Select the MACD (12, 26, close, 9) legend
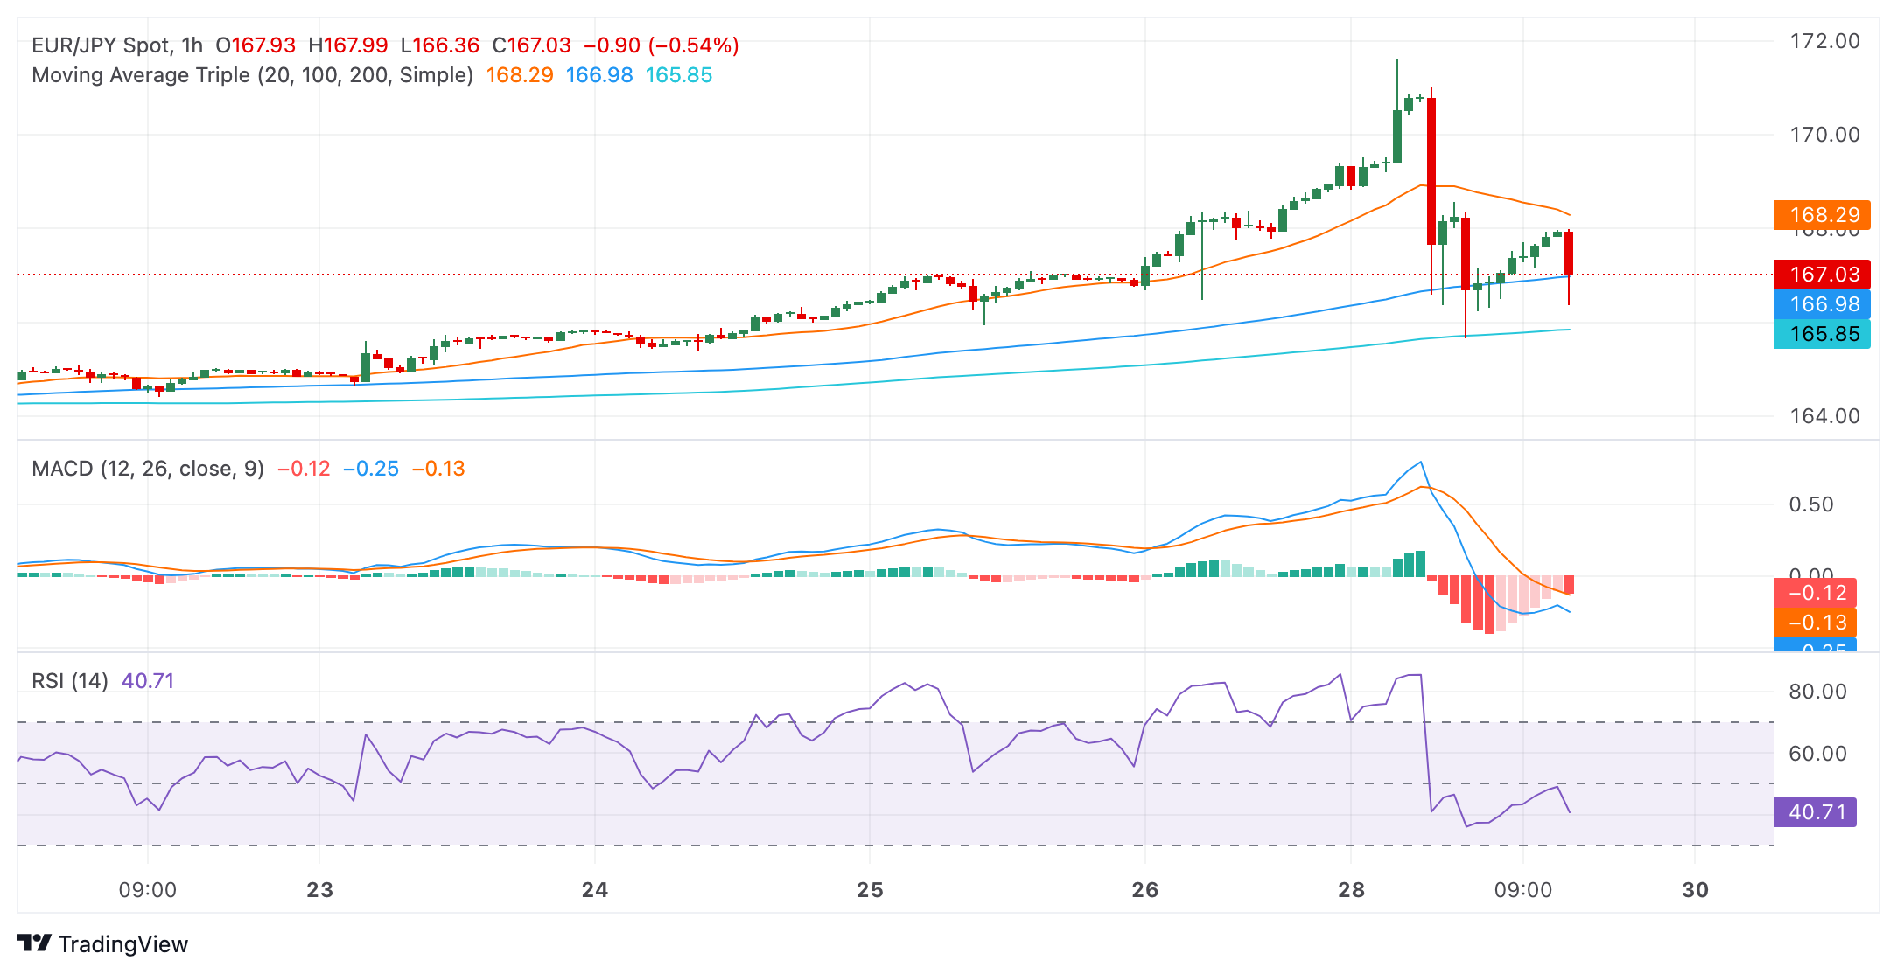This screenshot has height=974, width=1897. (x=147, y=469)
